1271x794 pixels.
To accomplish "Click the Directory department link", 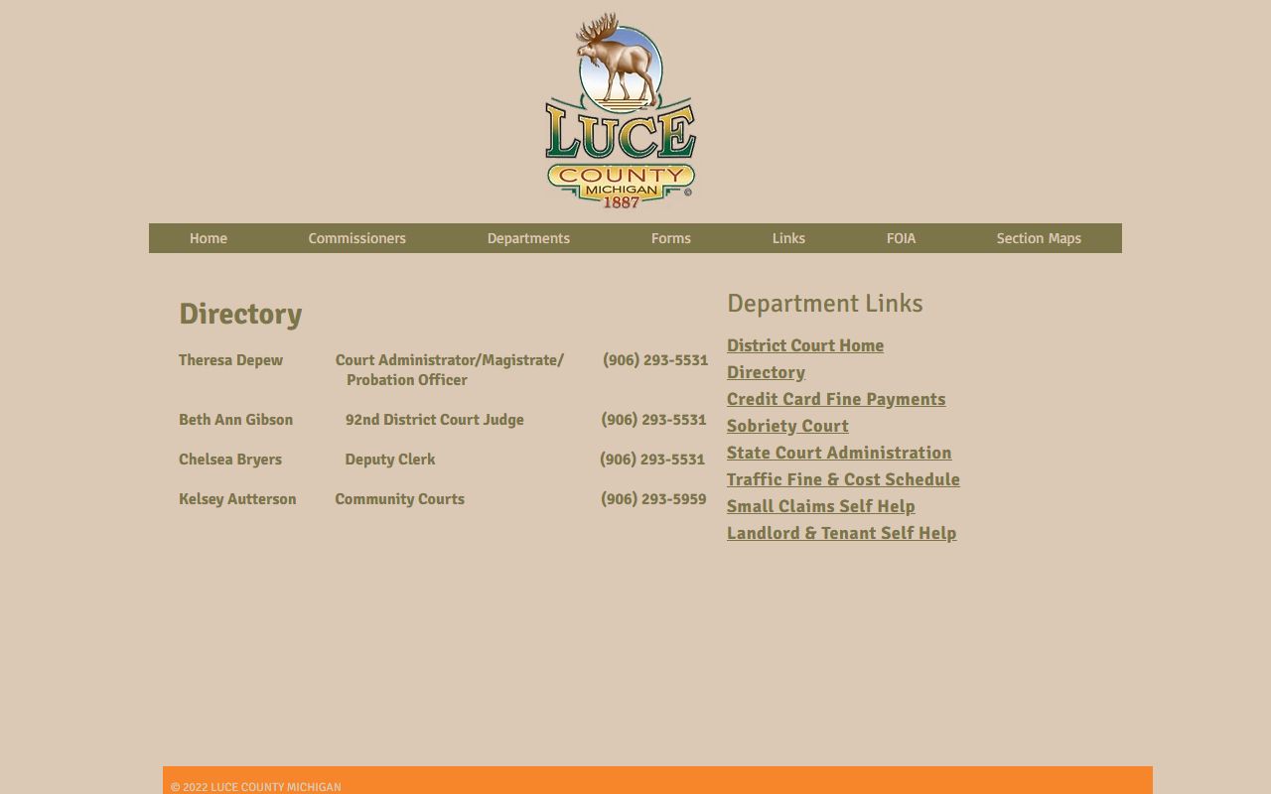I will 766,372.
